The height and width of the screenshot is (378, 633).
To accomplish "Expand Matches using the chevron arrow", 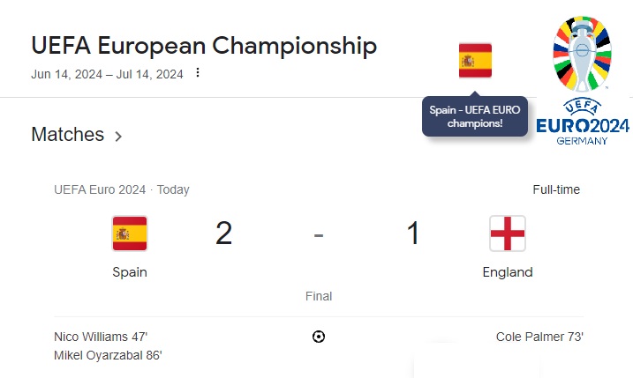I will pyautogui.click(x=118, y=137).
